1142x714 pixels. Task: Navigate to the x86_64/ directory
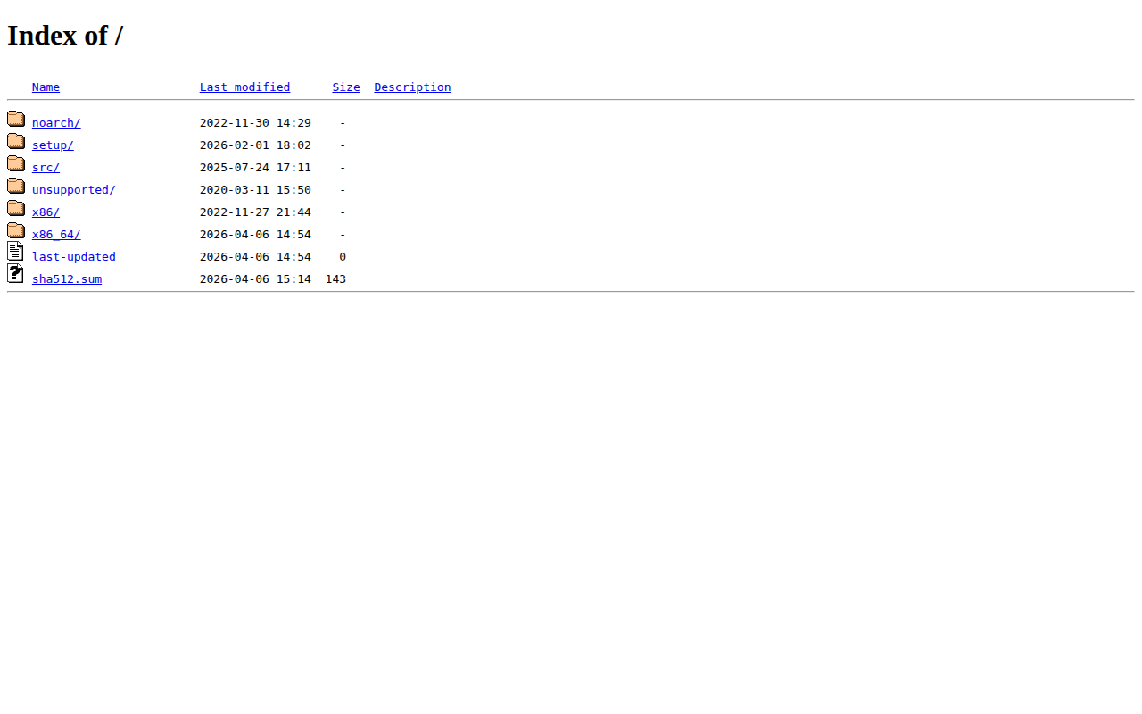click(56, 235)
